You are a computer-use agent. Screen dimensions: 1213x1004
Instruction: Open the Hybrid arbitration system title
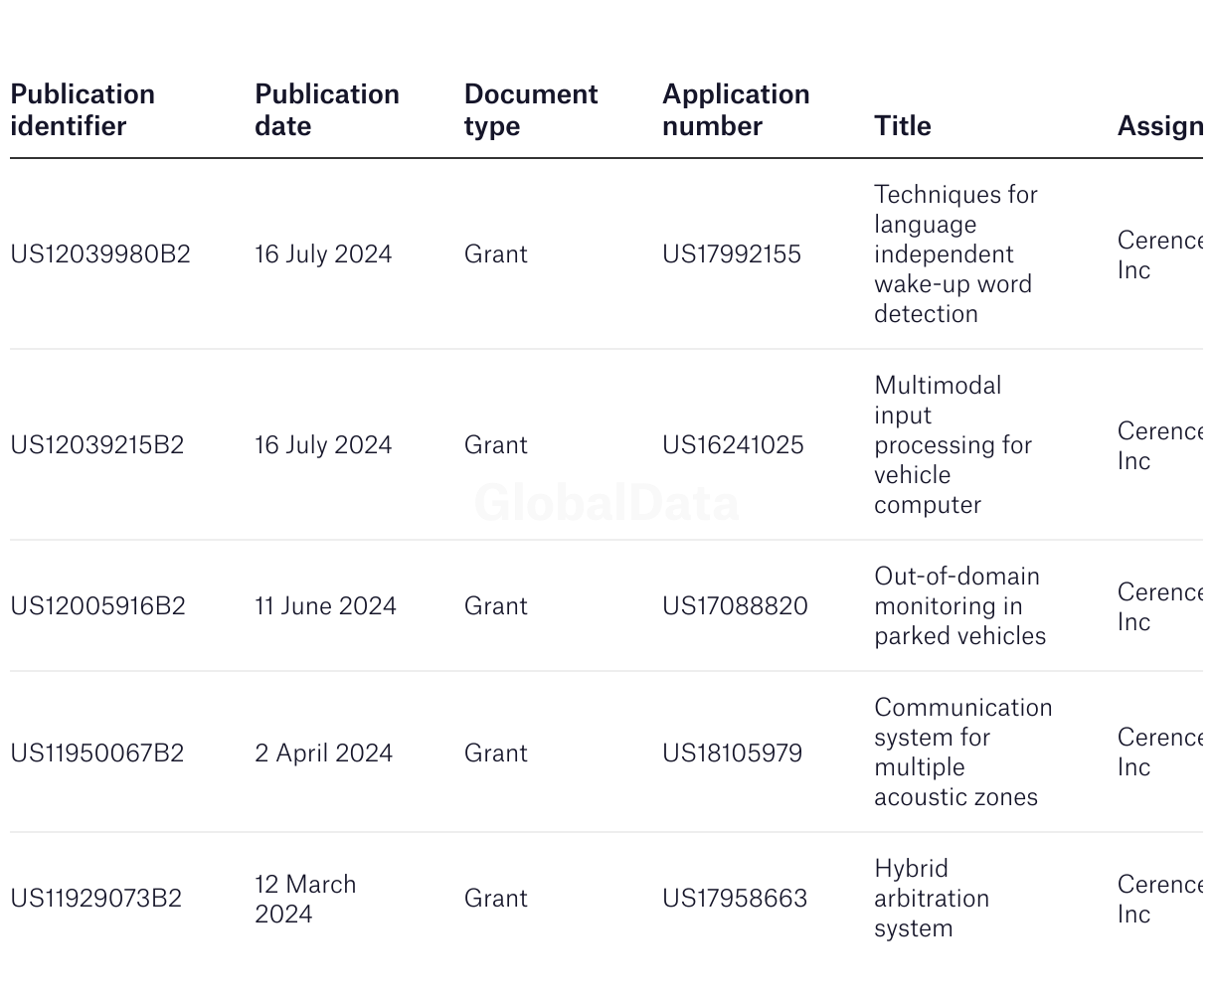(x=931, y=898)
